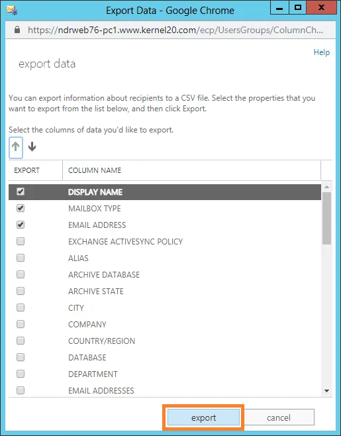
Task: Maximize the Export Data window
Action: point(298,7)
